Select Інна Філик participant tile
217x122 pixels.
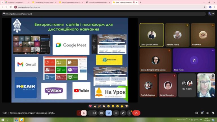tap(203, 35)
